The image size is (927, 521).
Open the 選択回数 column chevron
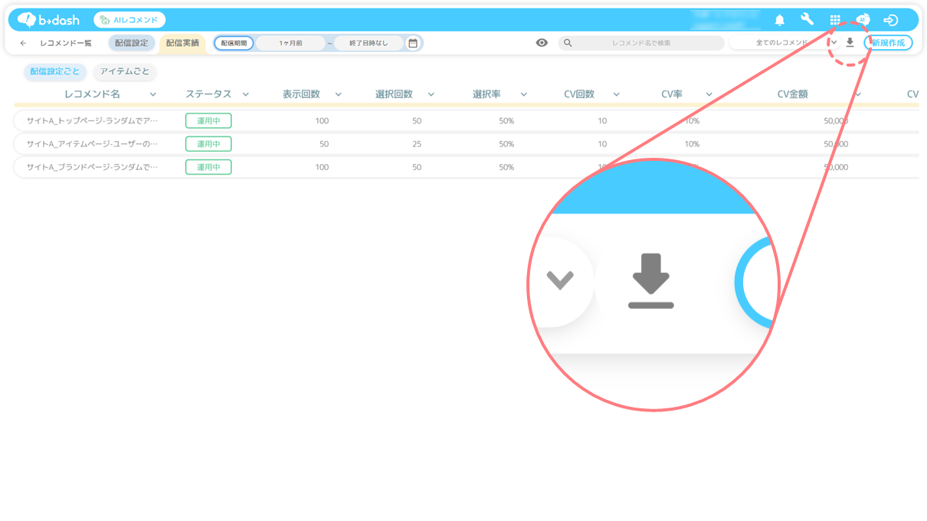point(431,94)
